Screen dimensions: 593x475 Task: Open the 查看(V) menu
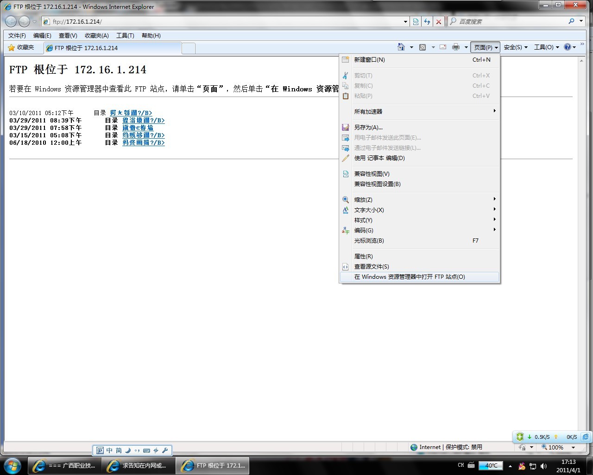click(x=68, y=36)
